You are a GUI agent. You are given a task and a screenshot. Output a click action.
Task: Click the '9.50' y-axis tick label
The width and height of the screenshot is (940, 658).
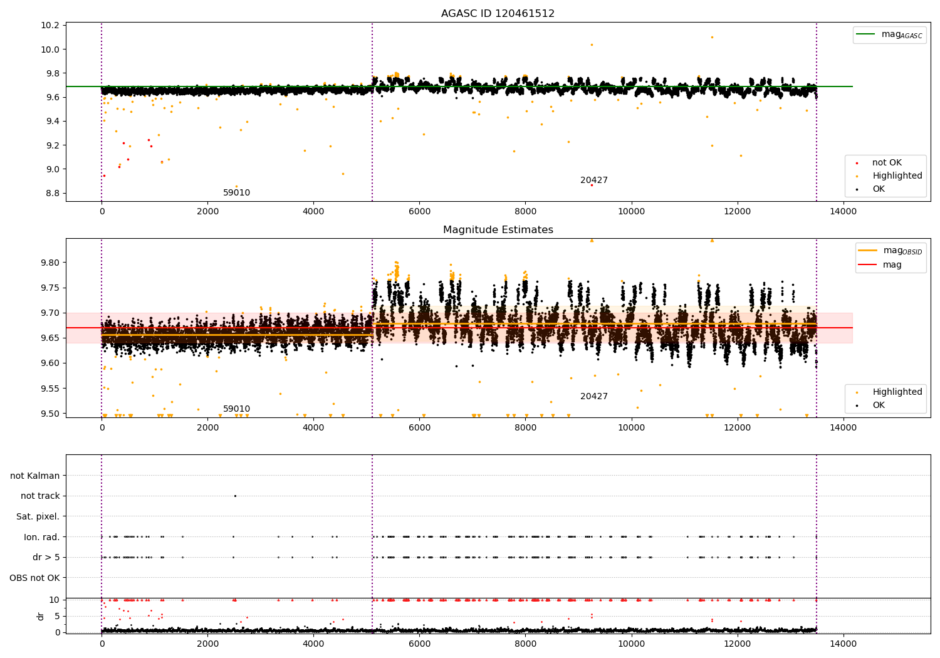coord(51,414)
